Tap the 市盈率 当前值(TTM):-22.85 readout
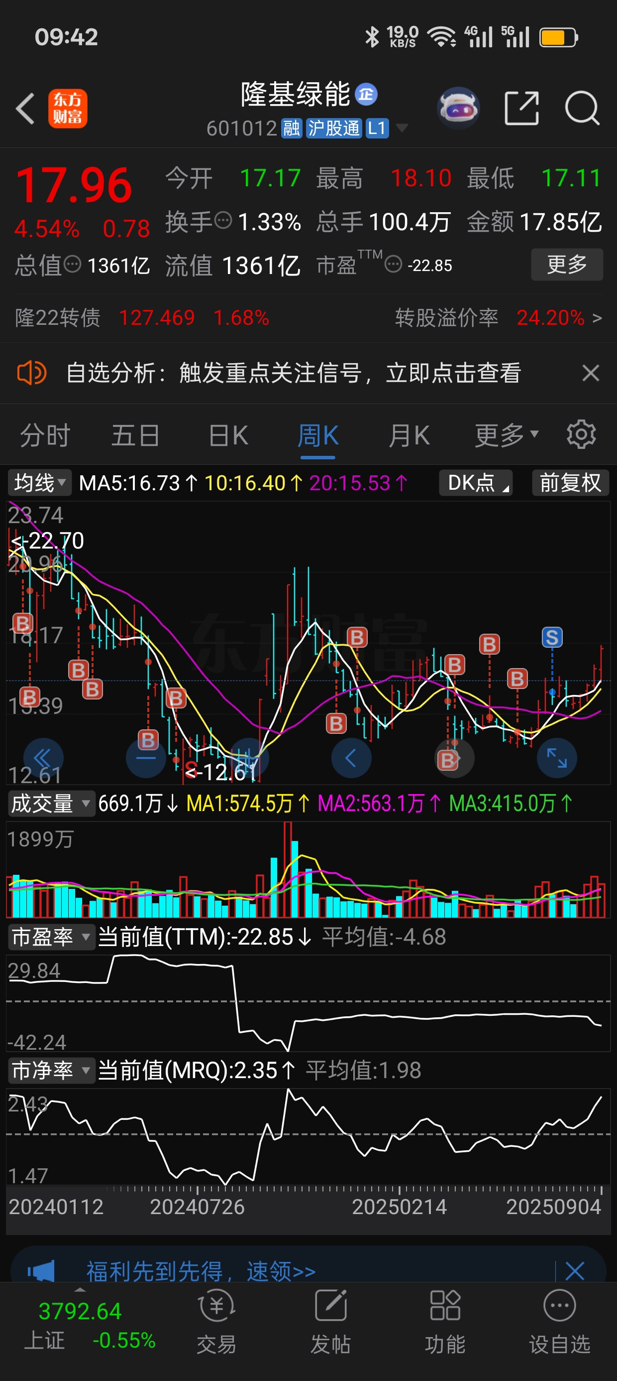This screenshot has height=1381, width=617. 205,937
